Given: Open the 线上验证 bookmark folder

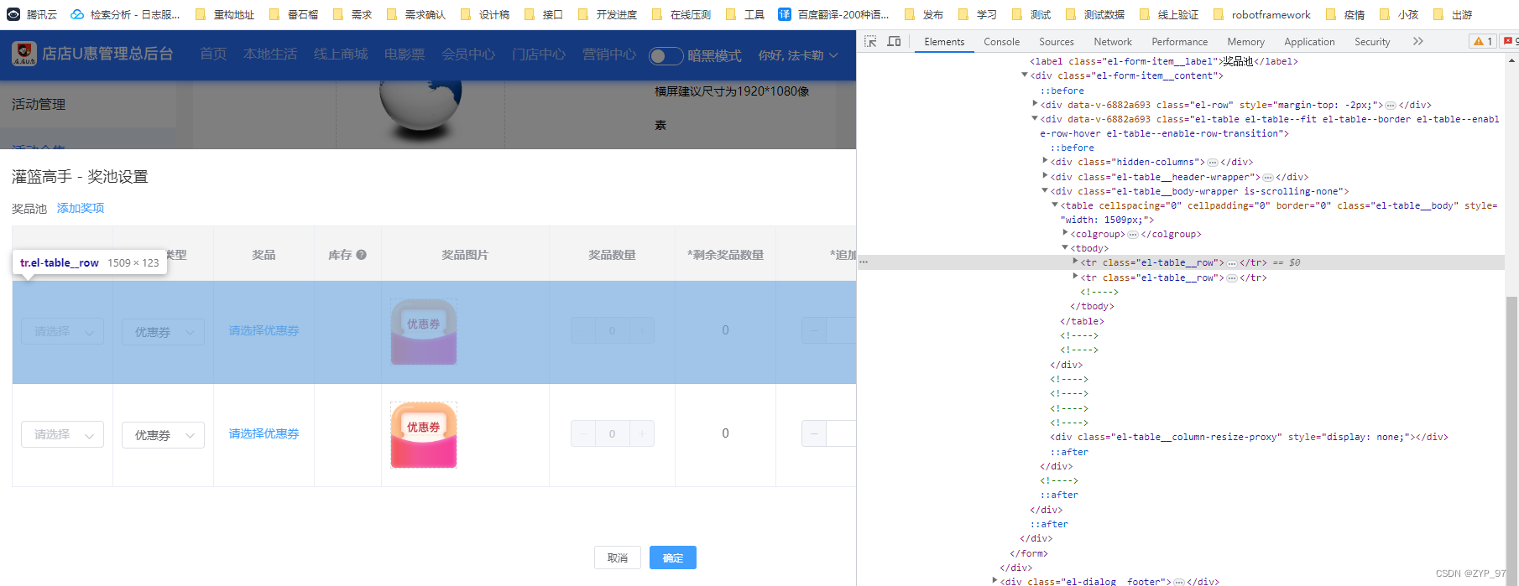Looking at the screenshot, I should [x=1168, y=14].
